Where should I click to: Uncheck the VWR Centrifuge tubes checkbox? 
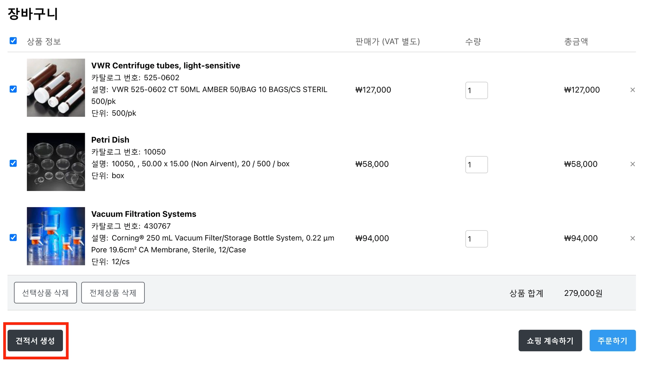point(13,89)
